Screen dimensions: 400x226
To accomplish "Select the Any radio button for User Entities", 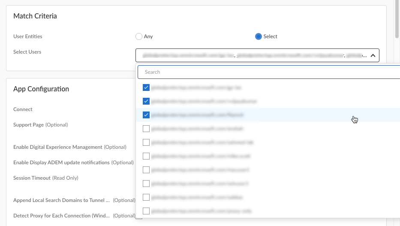I will coord(139,36).
